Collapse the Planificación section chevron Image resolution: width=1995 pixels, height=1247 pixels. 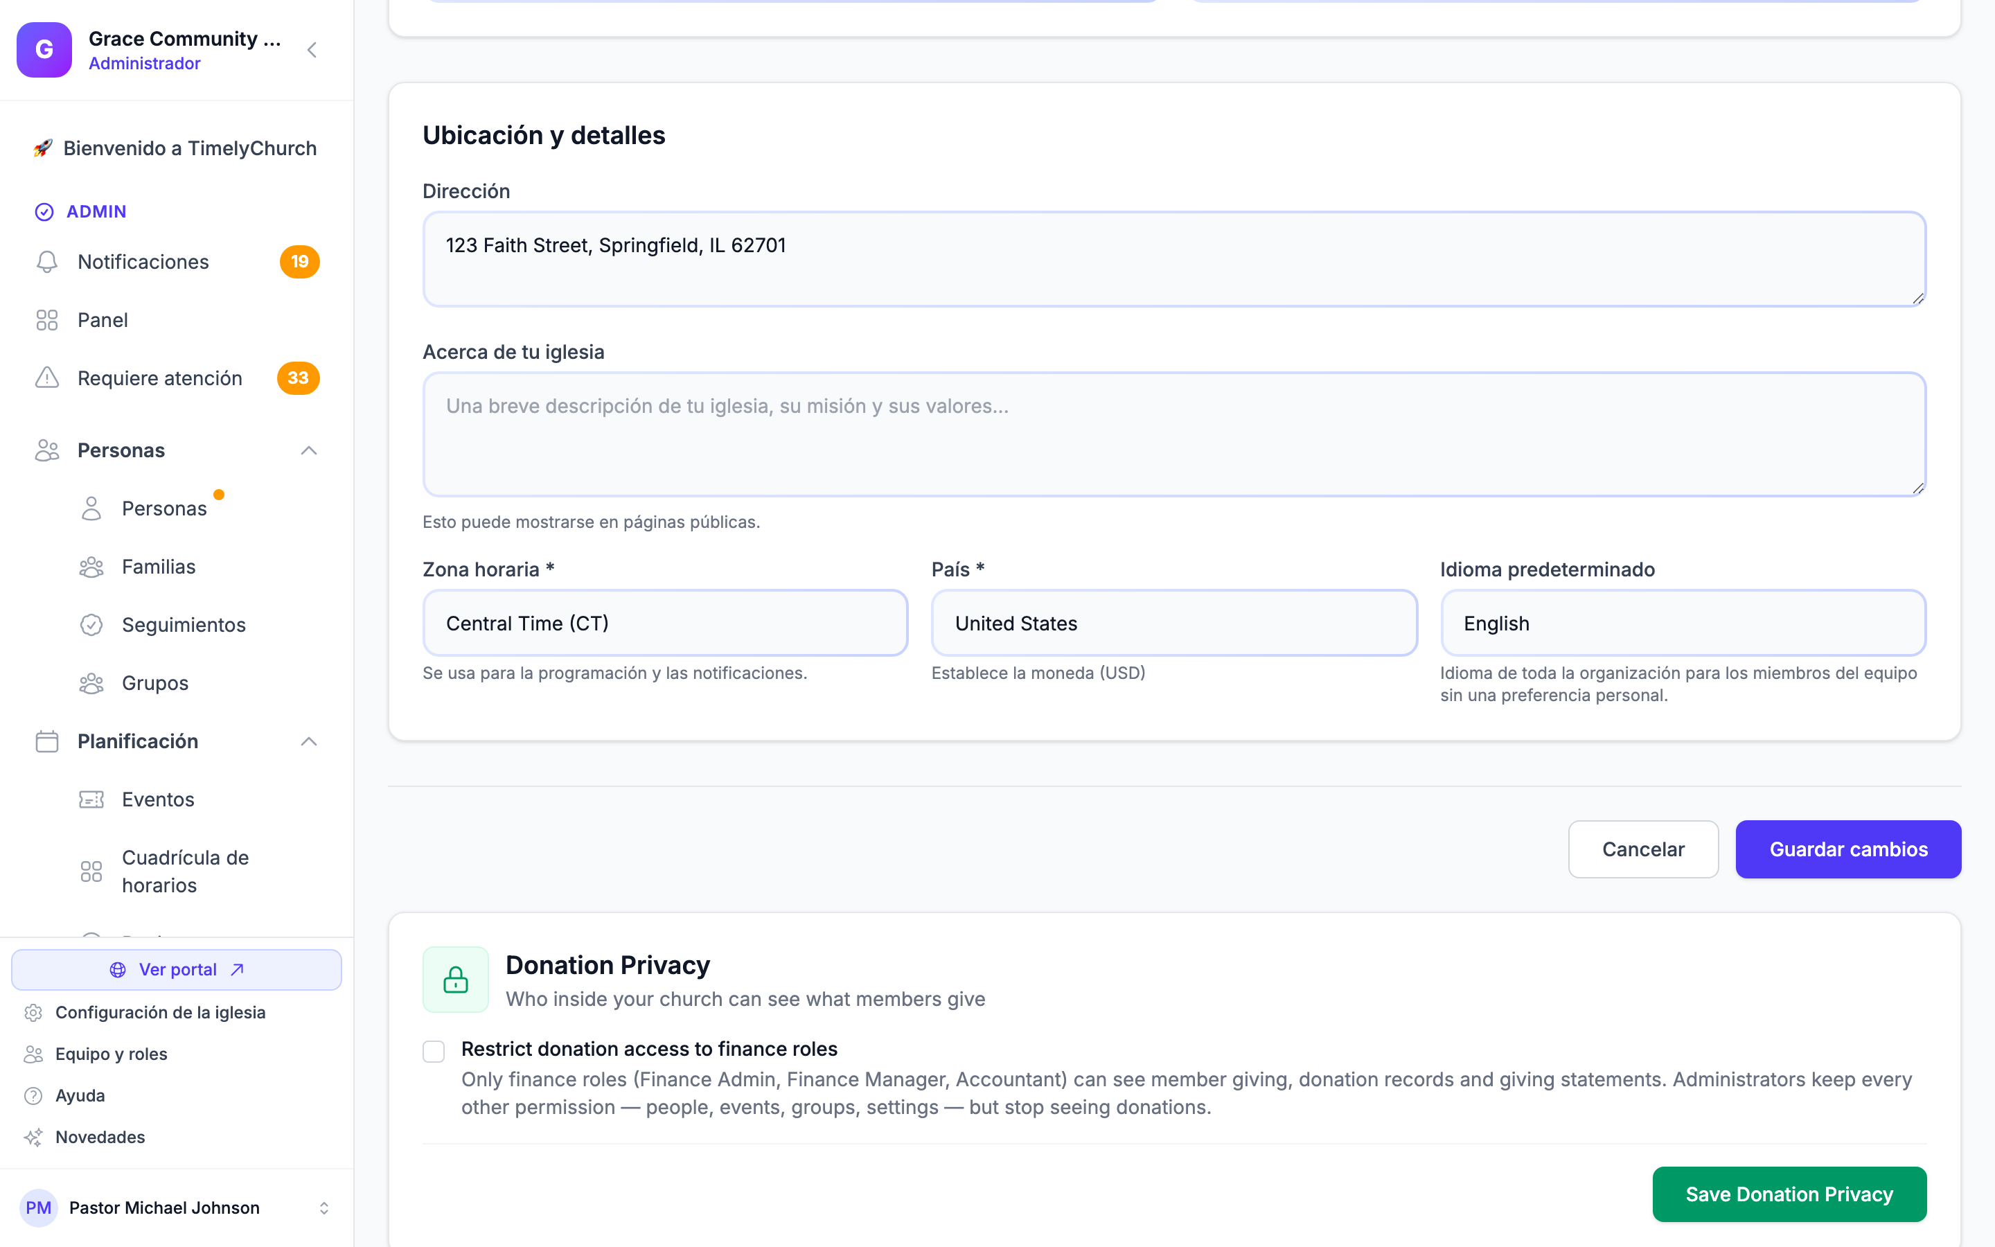pos(309,741)
